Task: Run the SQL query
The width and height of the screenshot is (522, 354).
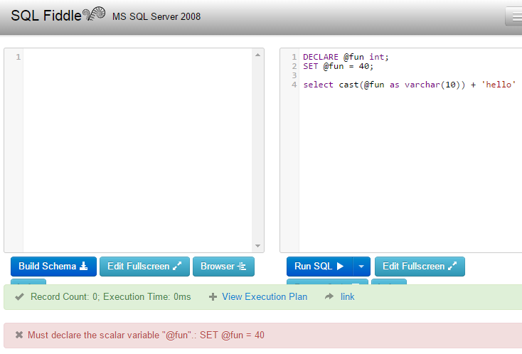Action: coord(319,267)
